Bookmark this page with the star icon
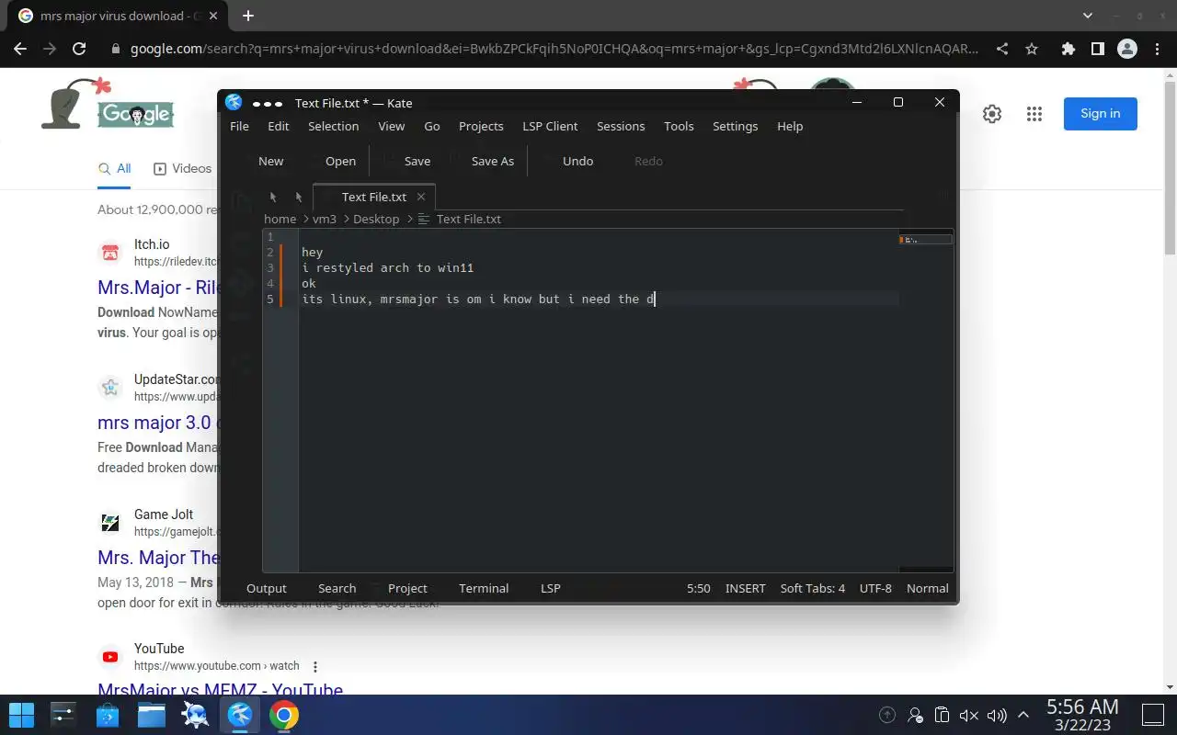The width and height of the screenshot is (1177, 735). (1032, 49)
